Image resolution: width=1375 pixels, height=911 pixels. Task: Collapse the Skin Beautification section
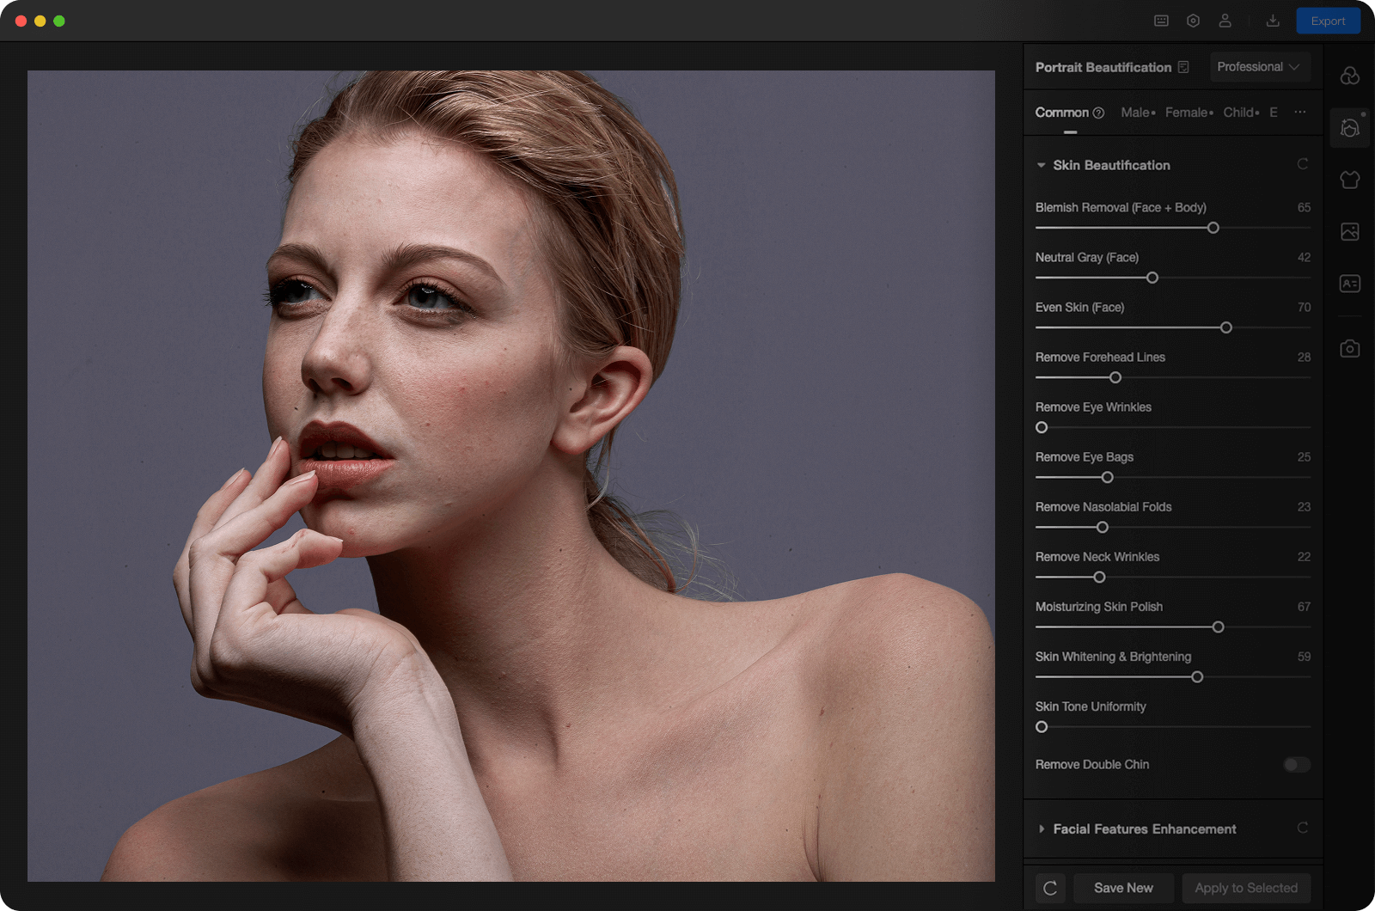click(1042, 165)
